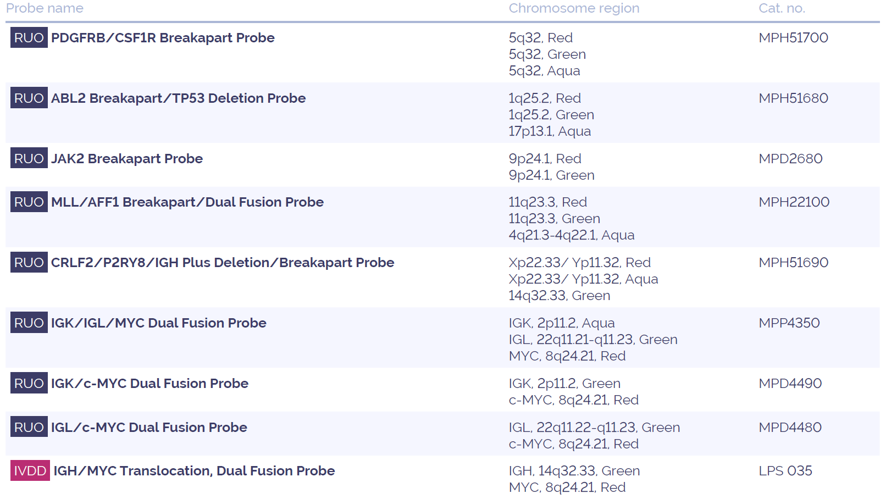Open MLL/AFF1 Breakapart/Dual Fusion Probe

(x=187, y=202)
